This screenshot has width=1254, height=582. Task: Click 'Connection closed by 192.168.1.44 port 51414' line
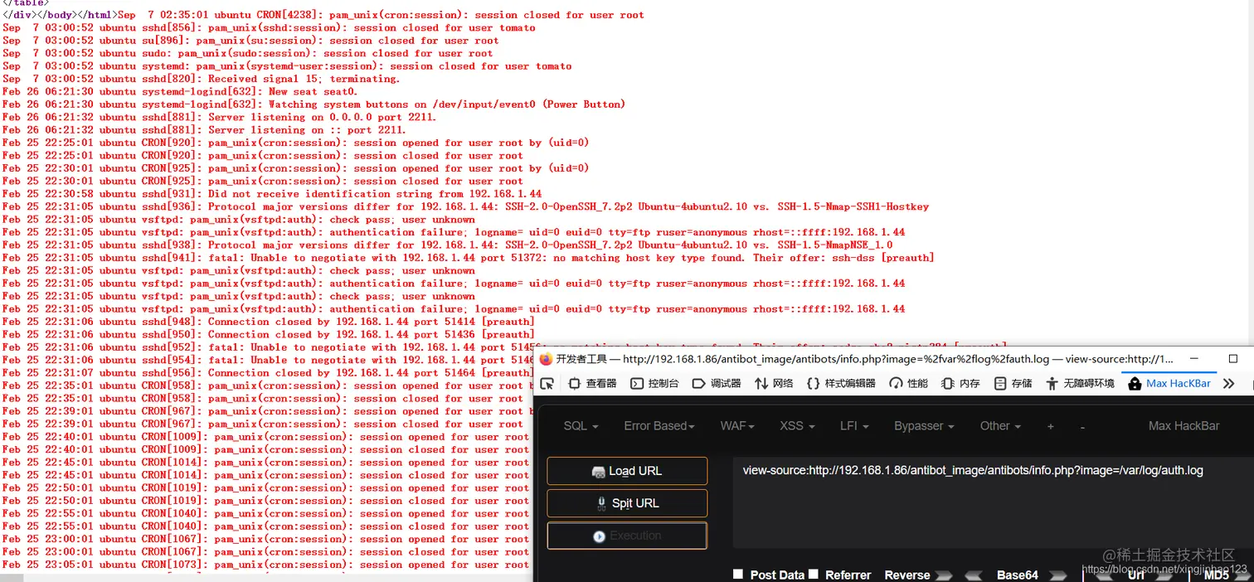tap(268, 321)
